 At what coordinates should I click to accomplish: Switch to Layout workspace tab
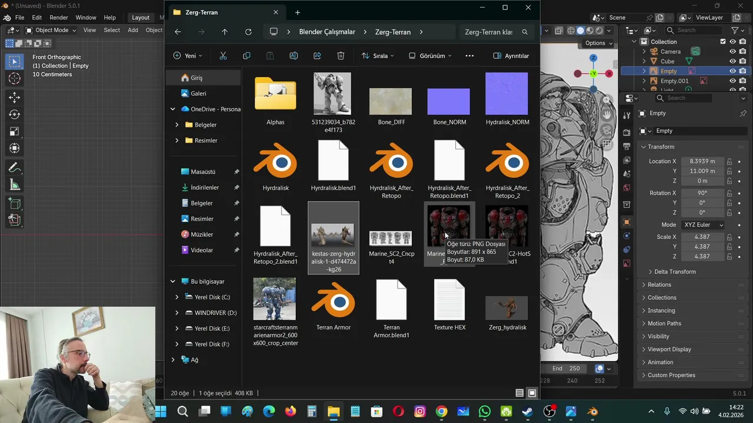[x=141, y=18]
